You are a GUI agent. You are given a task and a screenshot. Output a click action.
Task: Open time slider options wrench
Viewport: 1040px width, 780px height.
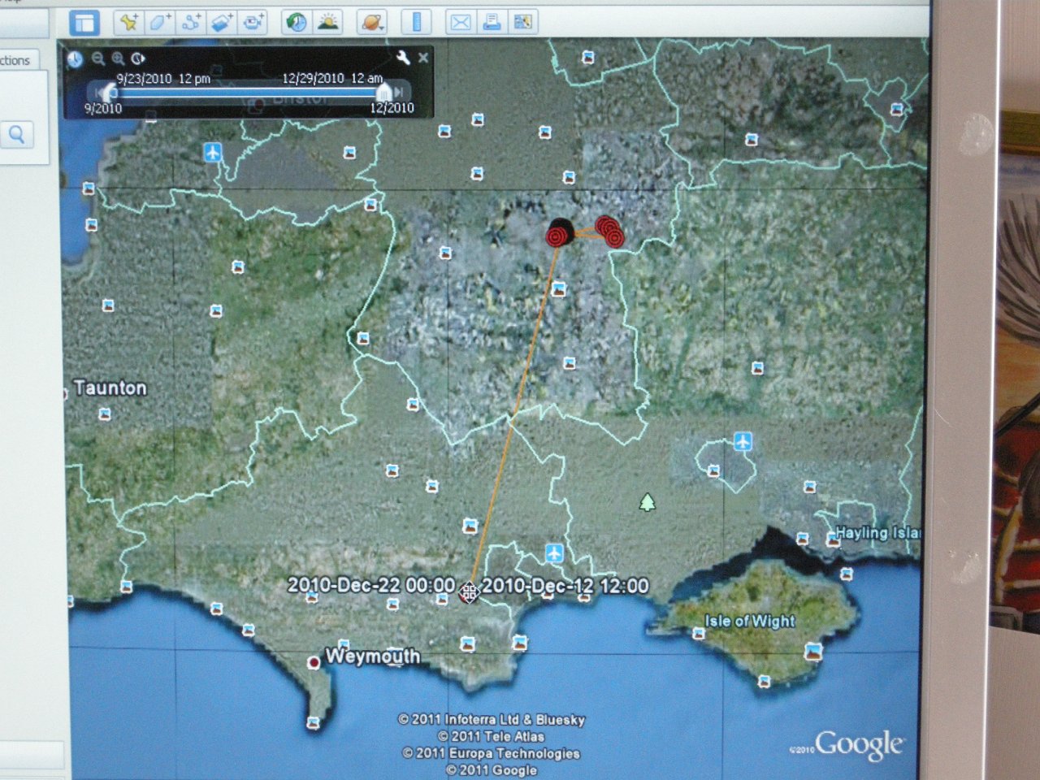(403, 58)
